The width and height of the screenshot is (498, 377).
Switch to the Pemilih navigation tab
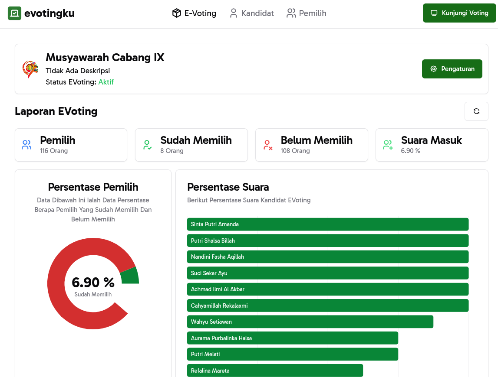pyautogui.click(x=307, y=13)
